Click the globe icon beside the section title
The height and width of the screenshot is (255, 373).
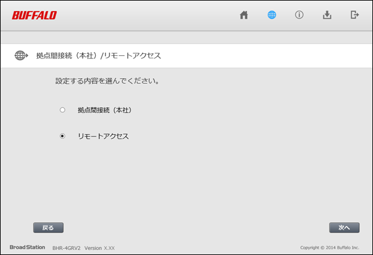pos(21,55)
